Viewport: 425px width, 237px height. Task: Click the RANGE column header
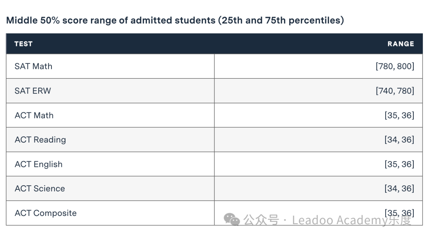coord(401,44)
